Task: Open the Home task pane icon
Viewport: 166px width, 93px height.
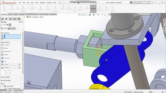Action: tap(164, 20)
